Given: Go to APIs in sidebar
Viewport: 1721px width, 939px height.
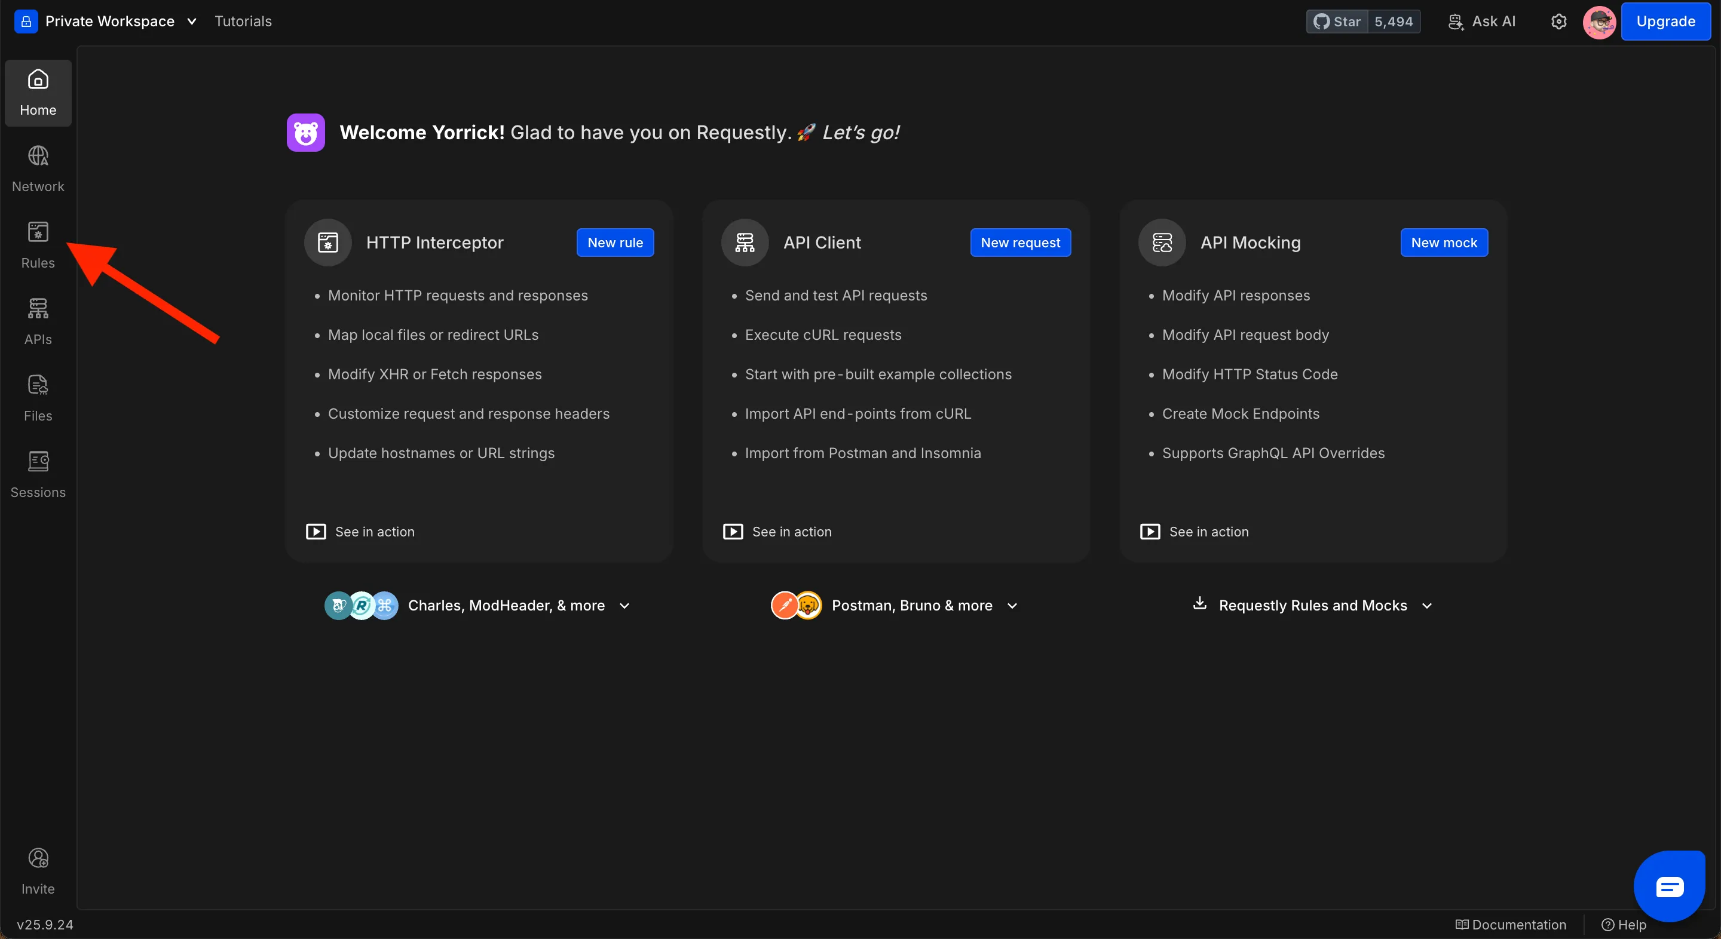Looking at the screenshot, I should 38,321.
